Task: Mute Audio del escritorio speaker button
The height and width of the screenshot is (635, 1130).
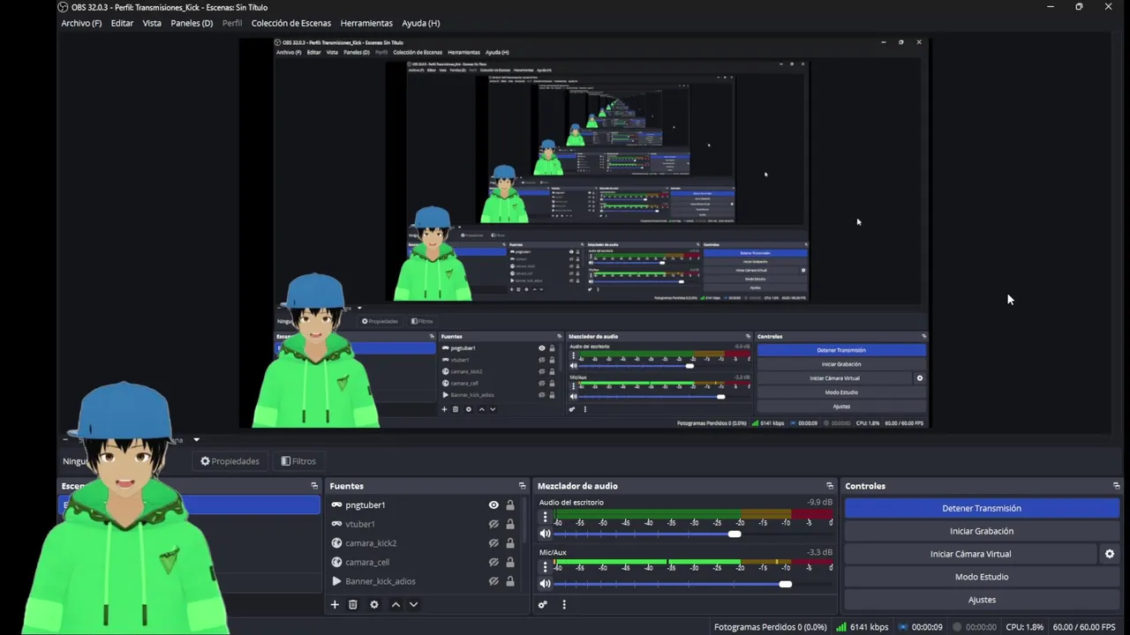Action: (x=545, y=534)
